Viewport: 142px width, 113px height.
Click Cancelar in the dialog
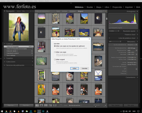point(85,68)
